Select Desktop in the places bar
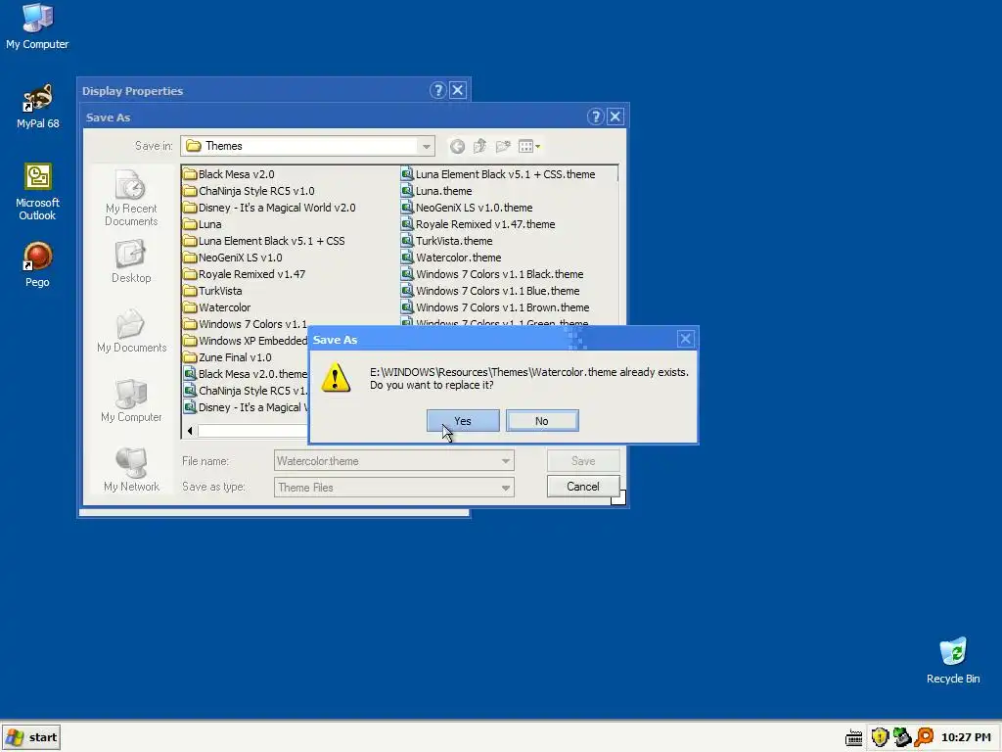 [x=131, y=262]
